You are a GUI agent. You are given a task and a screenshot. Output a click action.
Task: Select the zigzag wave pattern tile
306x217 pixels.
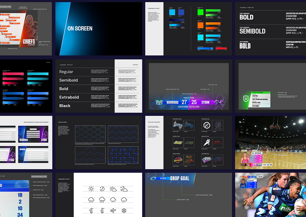coord(123,134)
